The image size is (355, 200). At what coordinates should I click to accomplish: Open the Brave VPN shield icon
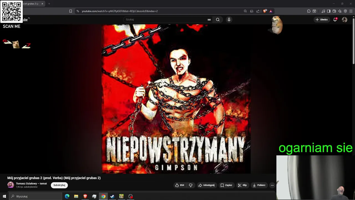point(345,11)
